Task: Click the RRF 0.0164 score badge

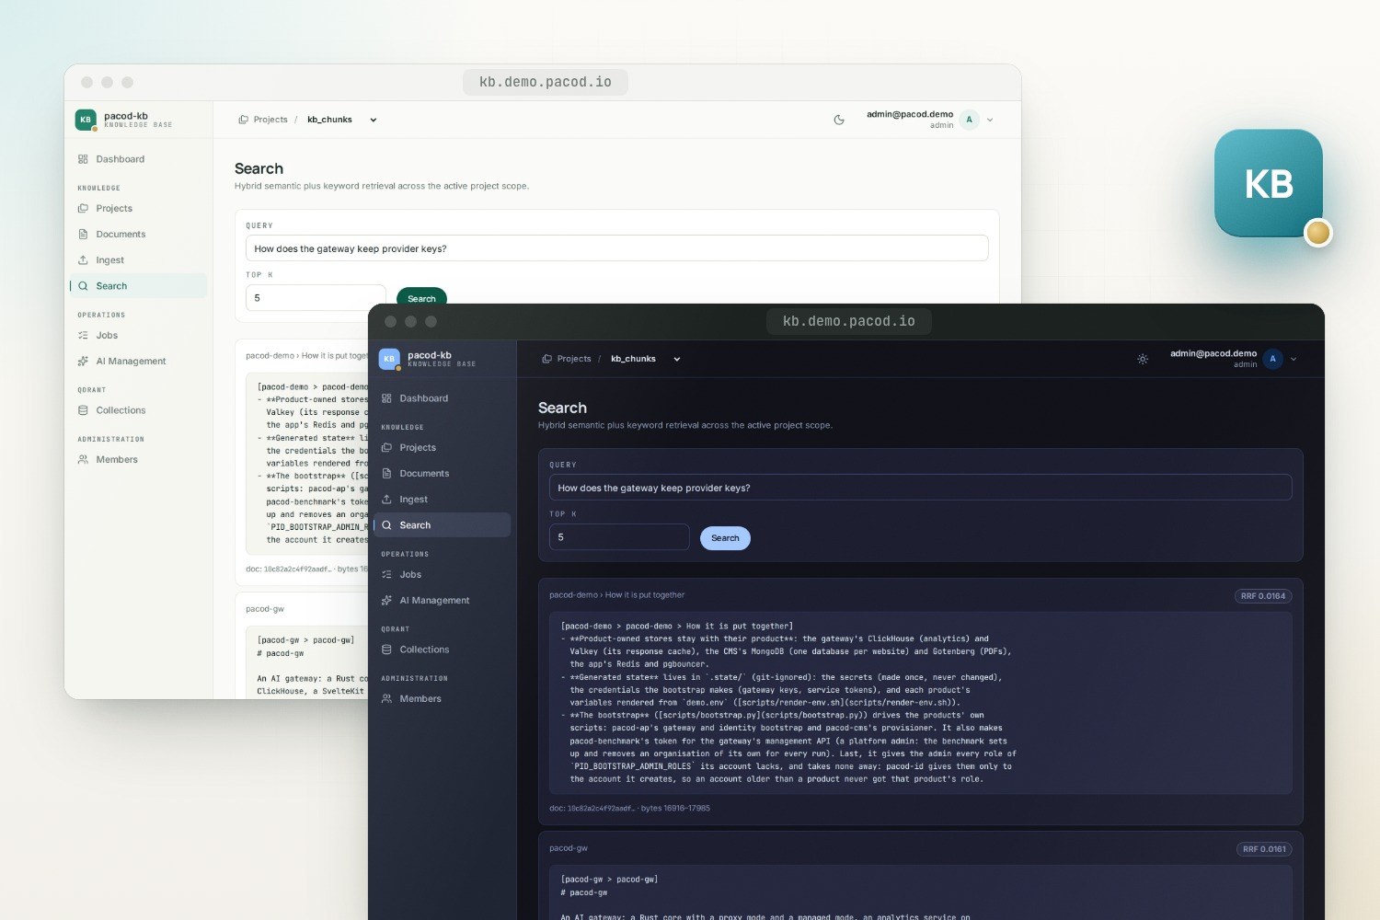Action: pyautogui.click(x=1263, y=596)
